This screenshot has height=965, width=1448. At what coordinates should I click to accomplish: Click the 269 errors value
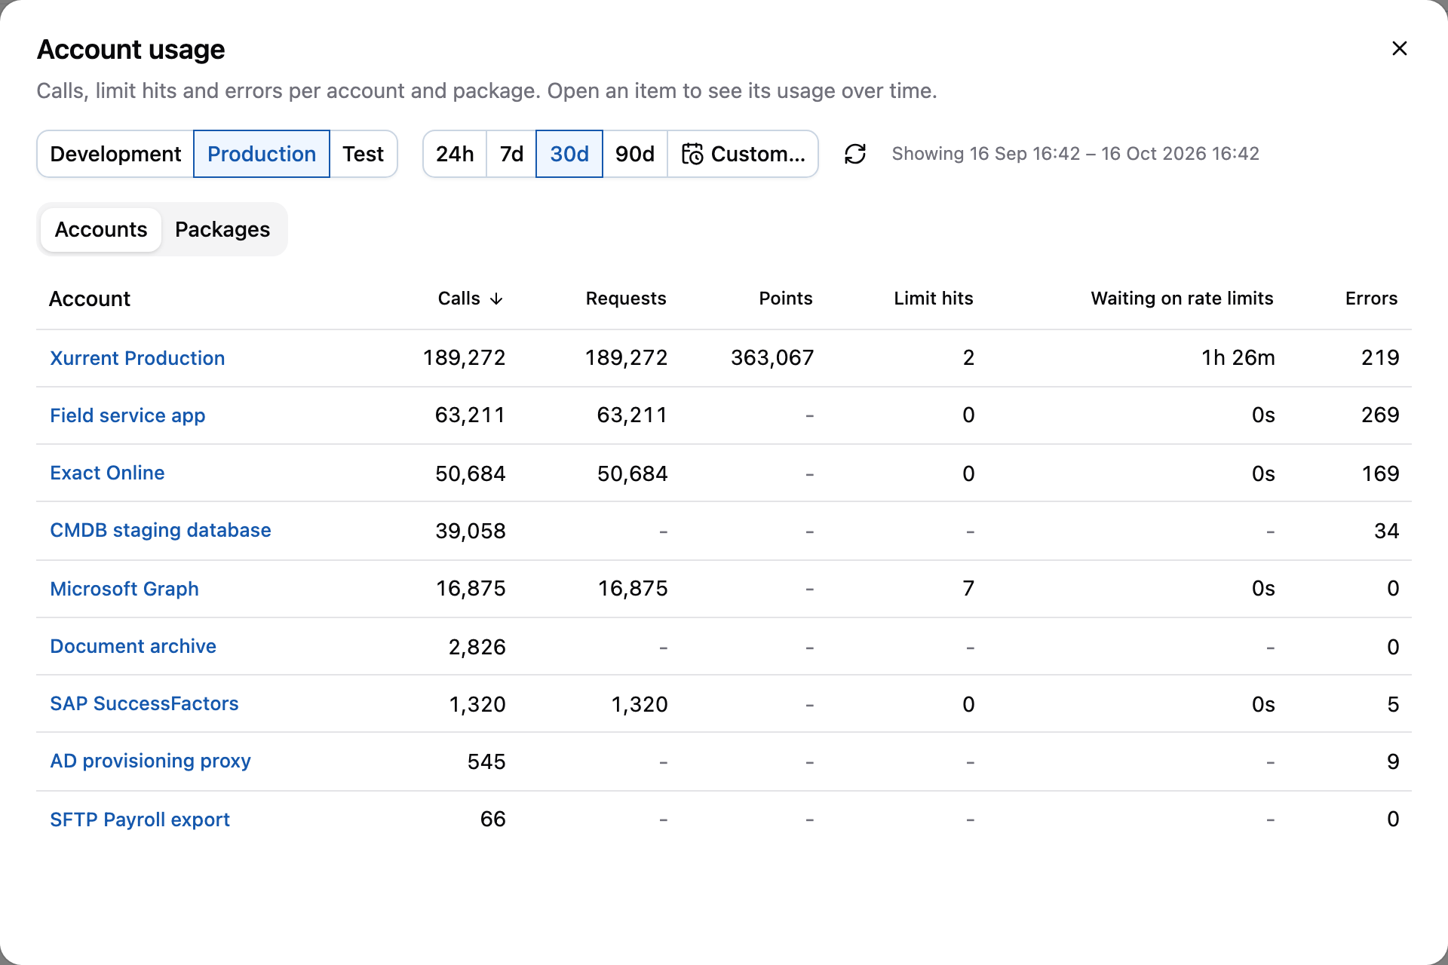click(1380, 415)
